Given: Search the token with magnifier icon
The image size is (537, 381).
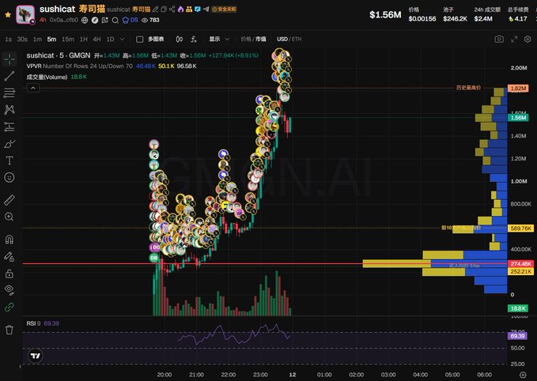Looking at the screenshot, I should pos(115,21).
